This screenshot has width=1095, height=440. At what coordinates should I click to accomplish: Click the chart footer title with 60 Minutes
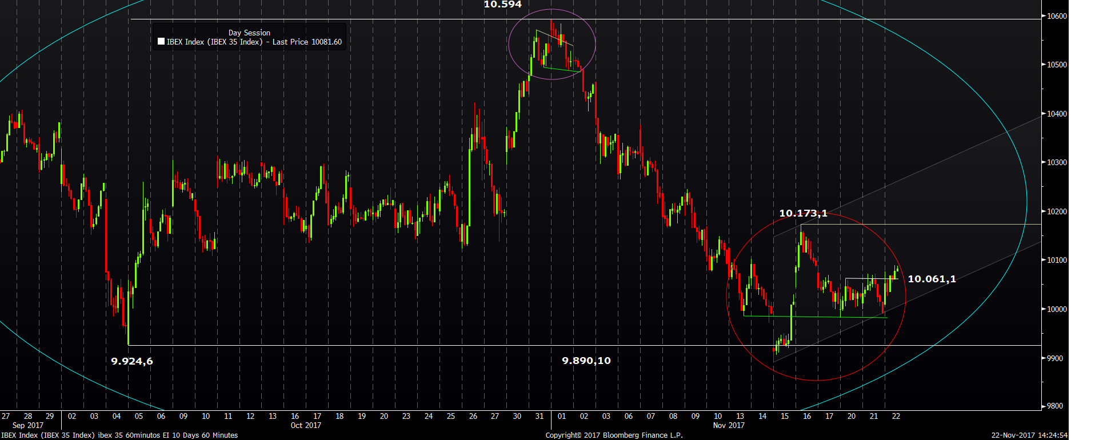(x=119, y=435)
